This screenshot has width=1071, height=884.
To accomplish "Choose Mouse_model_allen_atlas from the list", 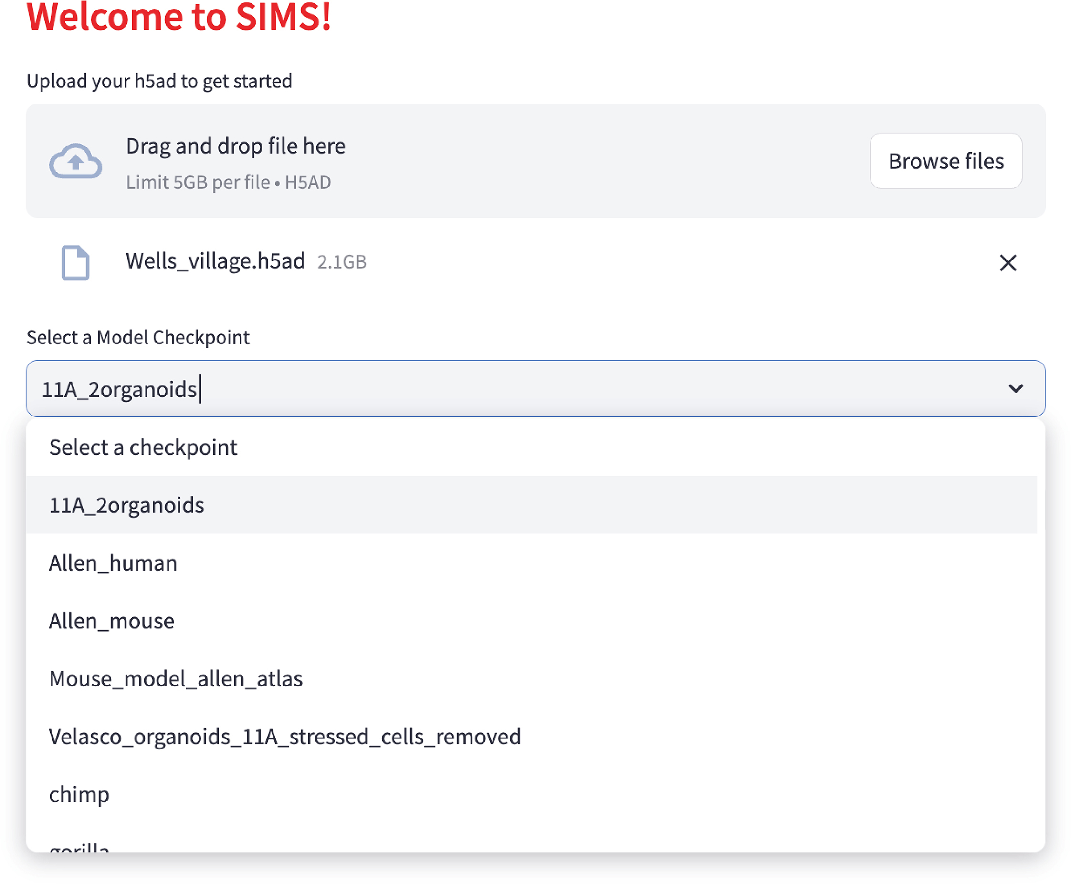I will click(x=176, y=679).
